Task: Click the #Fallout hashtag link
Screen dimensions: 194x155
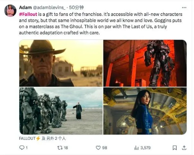Action: click(28, 14)
